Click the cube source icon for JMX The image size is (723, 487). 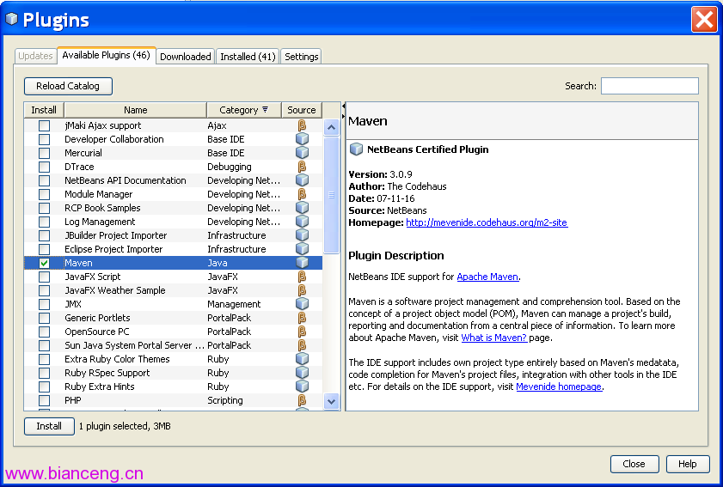click(x=302, y=304)
